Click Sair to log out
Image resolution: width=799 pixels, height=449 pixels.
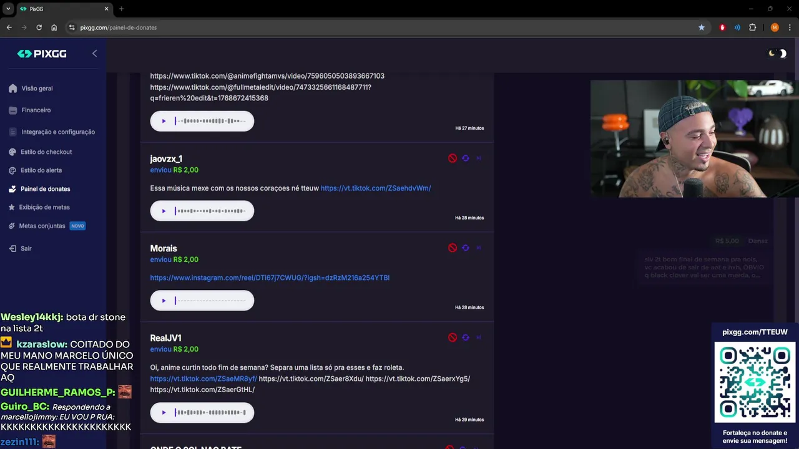26,248
